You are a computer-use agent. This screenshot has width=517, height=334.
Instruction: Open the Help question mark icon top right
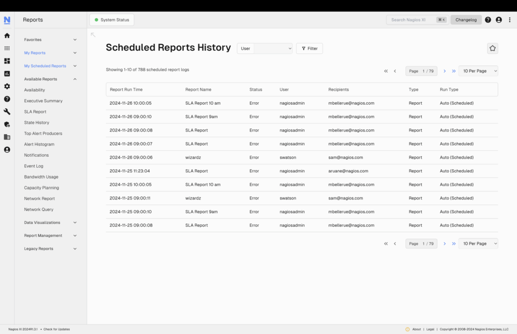[x=488, y=20]
